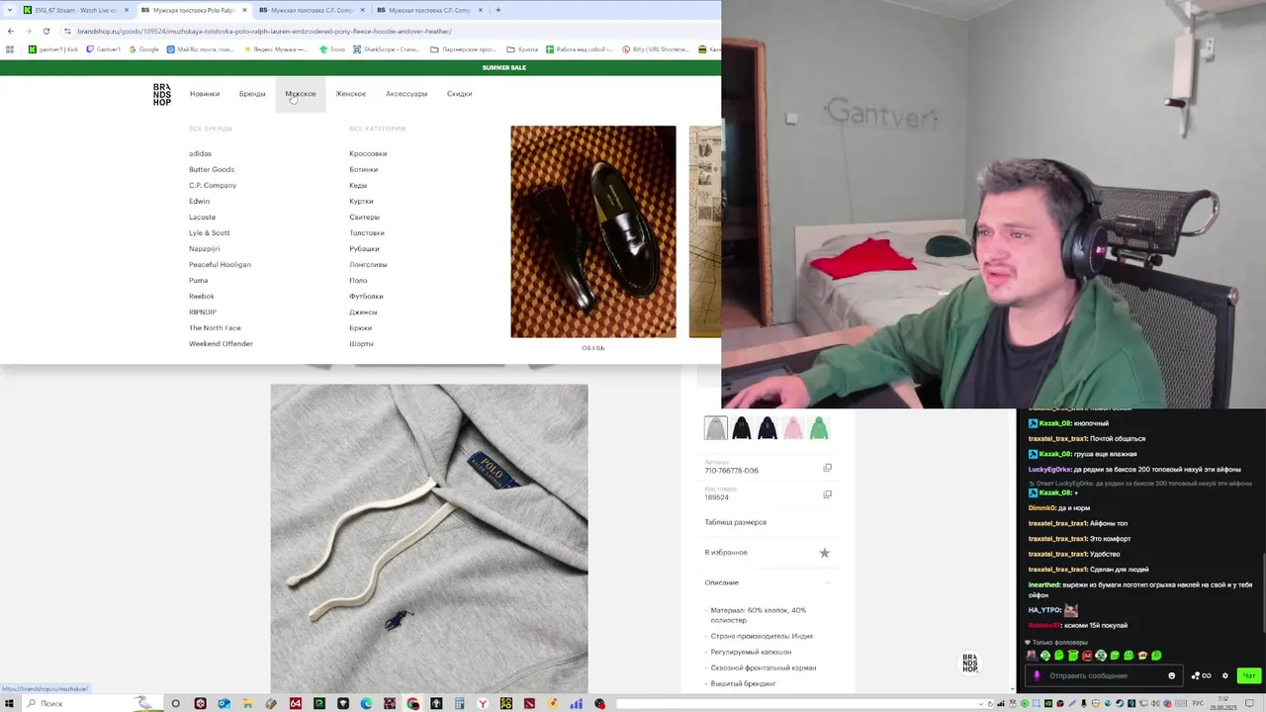Open the tab search dropdown arrow
This screenshot has width=1266, height=712.
pos(9,10)
